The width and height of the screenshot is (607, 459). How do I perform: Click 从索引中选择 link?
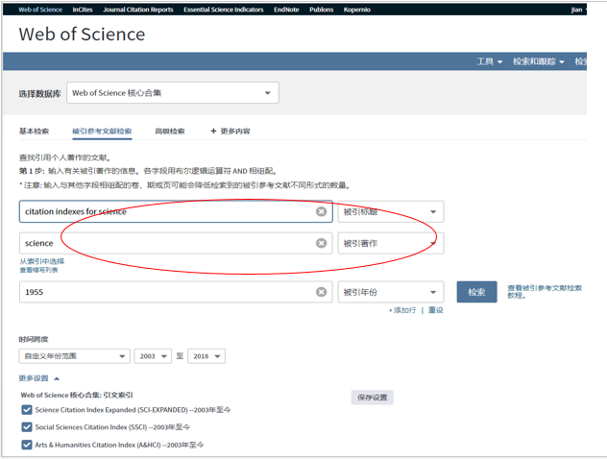[42, 261]
